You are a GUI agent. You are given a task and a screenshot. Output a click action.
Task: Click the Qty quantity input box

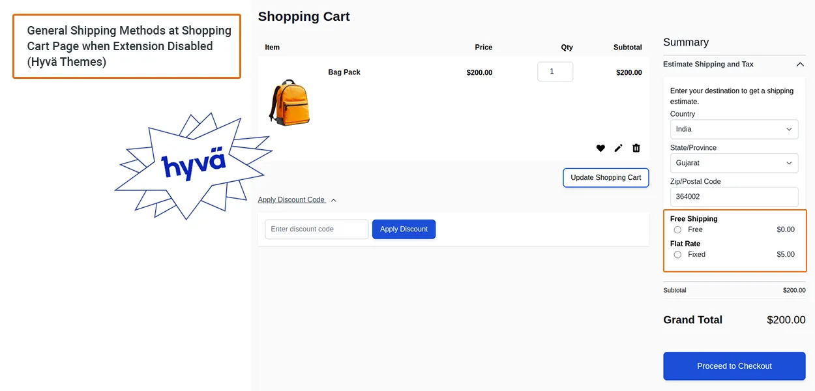pos(555,72)
